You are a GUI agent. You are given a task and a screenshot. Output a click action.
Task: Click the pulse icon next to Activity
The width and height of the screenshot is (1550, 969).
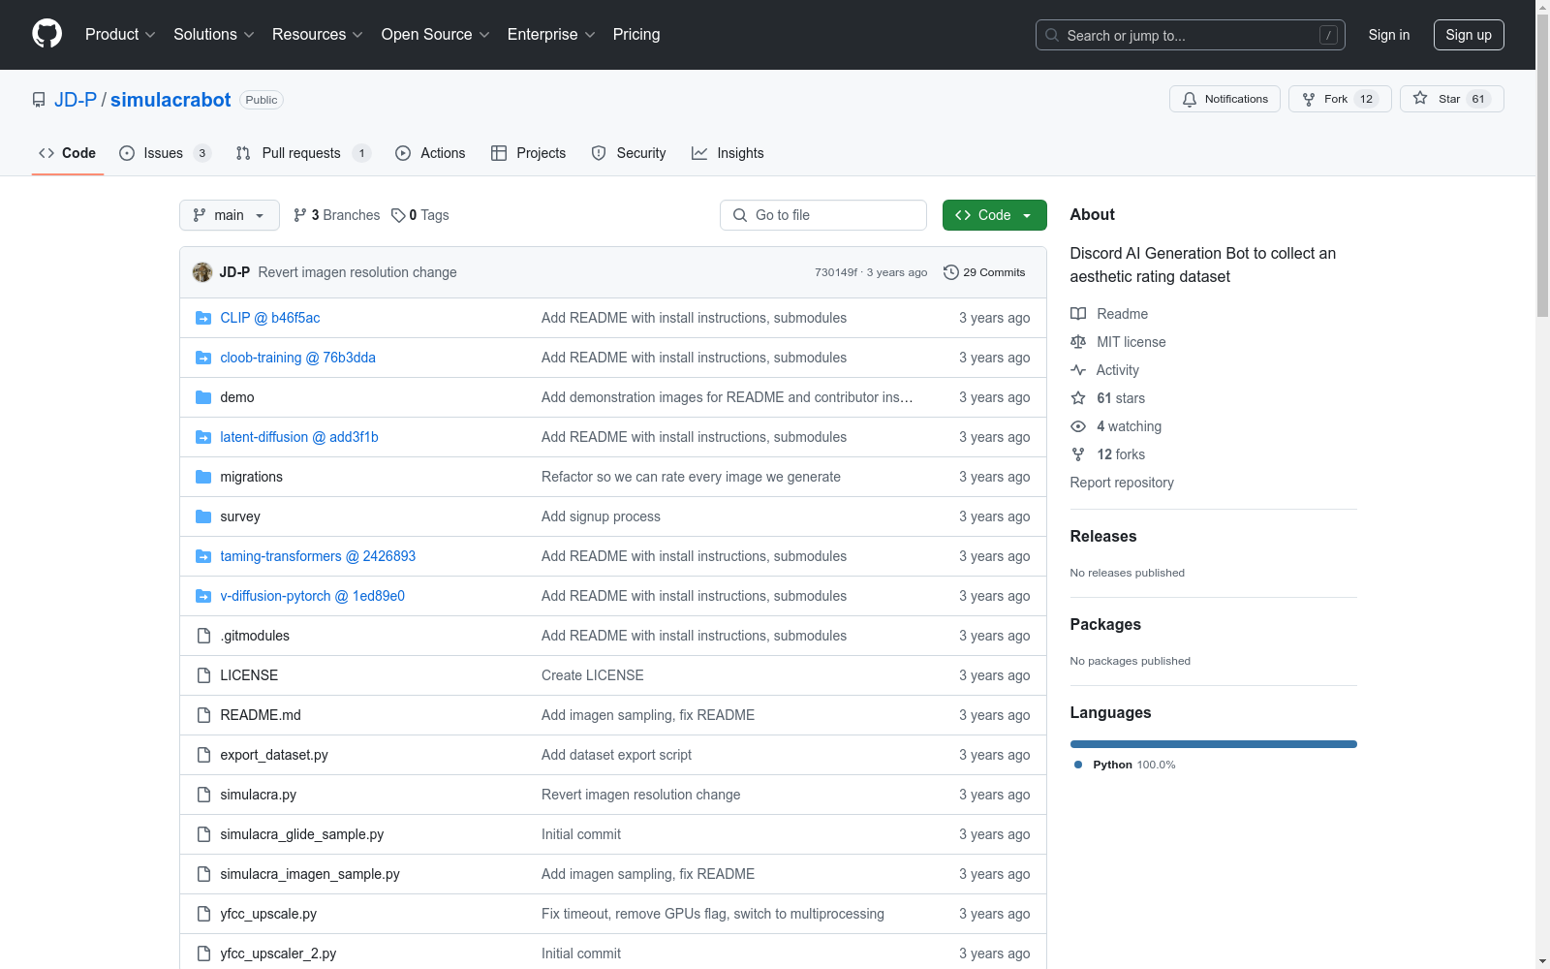1078,370
